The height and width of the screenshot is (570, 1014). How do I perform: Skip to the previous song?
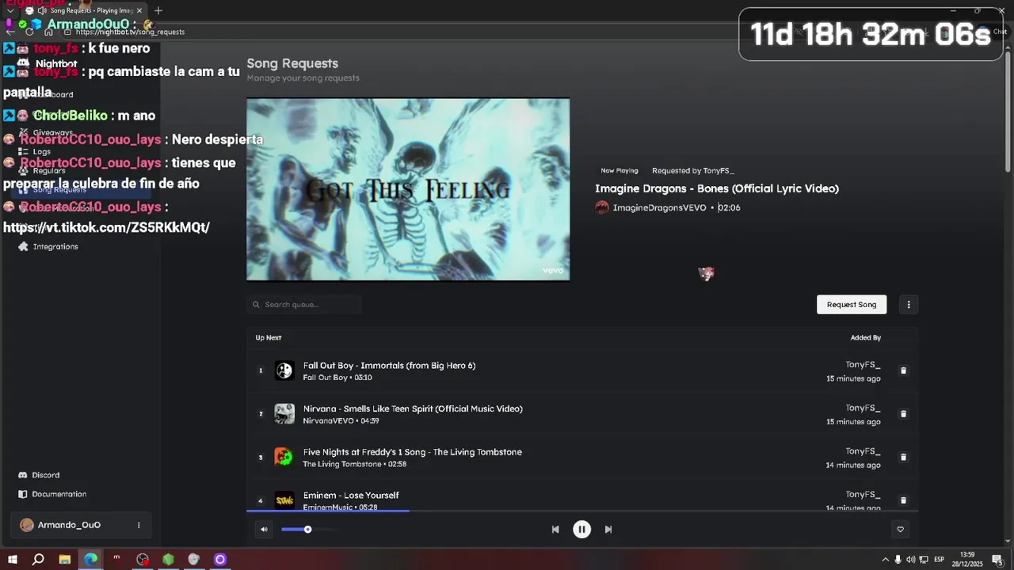click(x=555, y=530)
